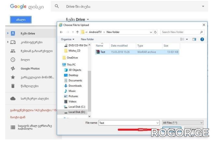Open the address bar history dropdown
This screenshot has height=142, width=213.
point(151,32)
